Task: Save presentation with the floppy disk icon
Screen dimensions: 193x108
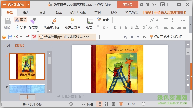Action: click(10, 37)
